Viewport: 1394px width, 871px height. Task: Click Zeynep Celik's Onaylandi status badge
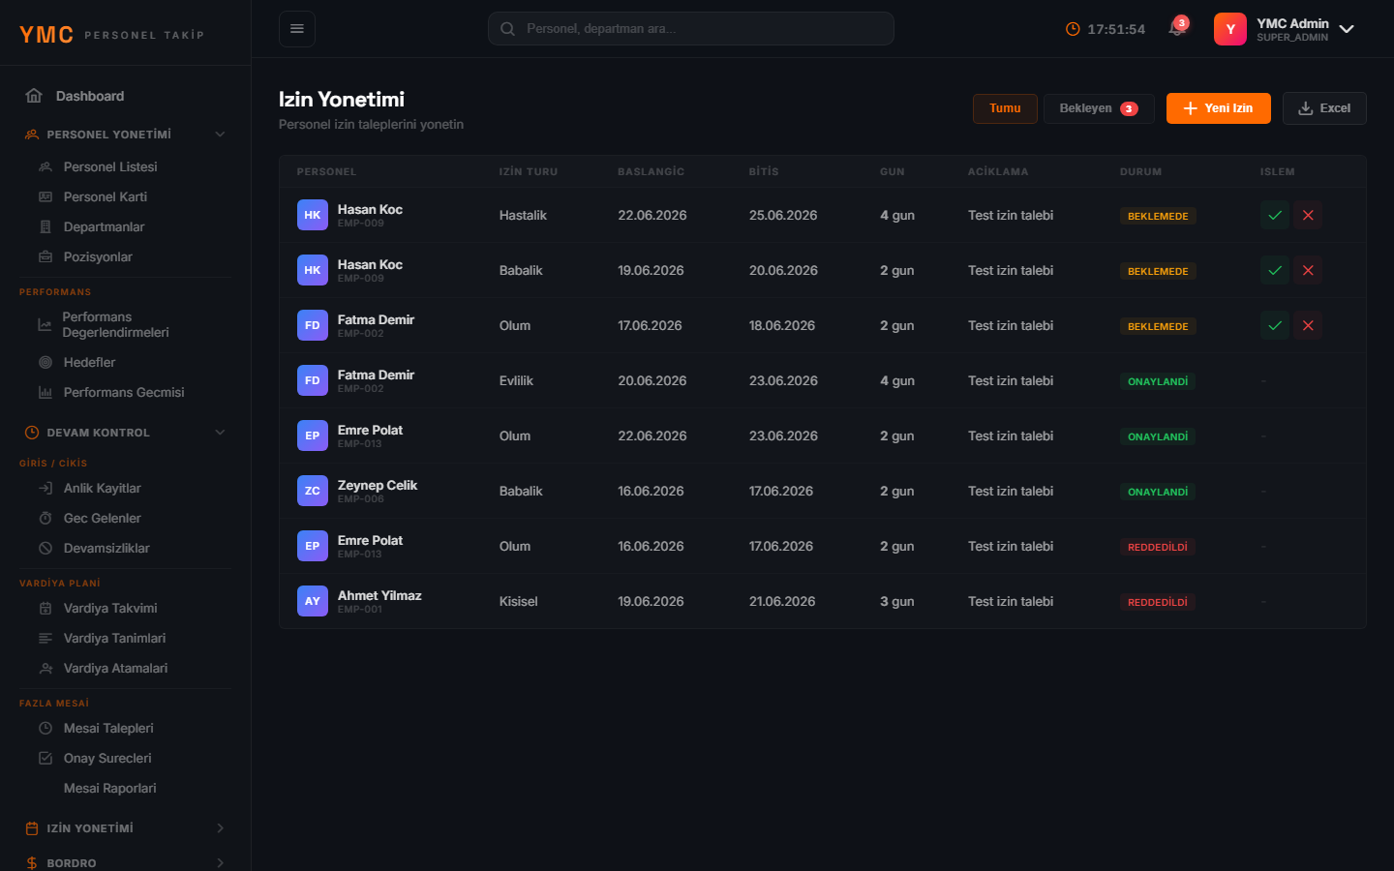click(x=1158, y=492)
